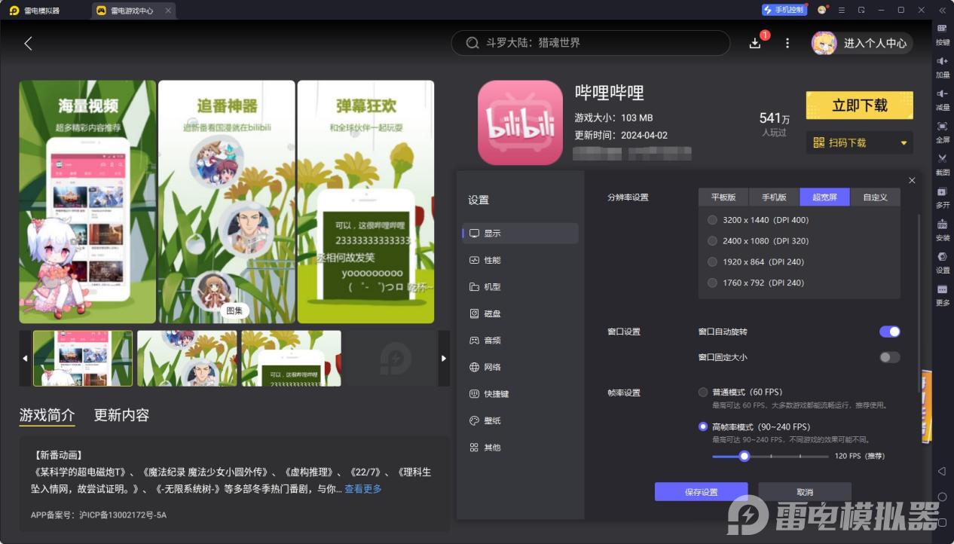
Task: Open the three-dot more options menu
Action: (x=787, y=44)
